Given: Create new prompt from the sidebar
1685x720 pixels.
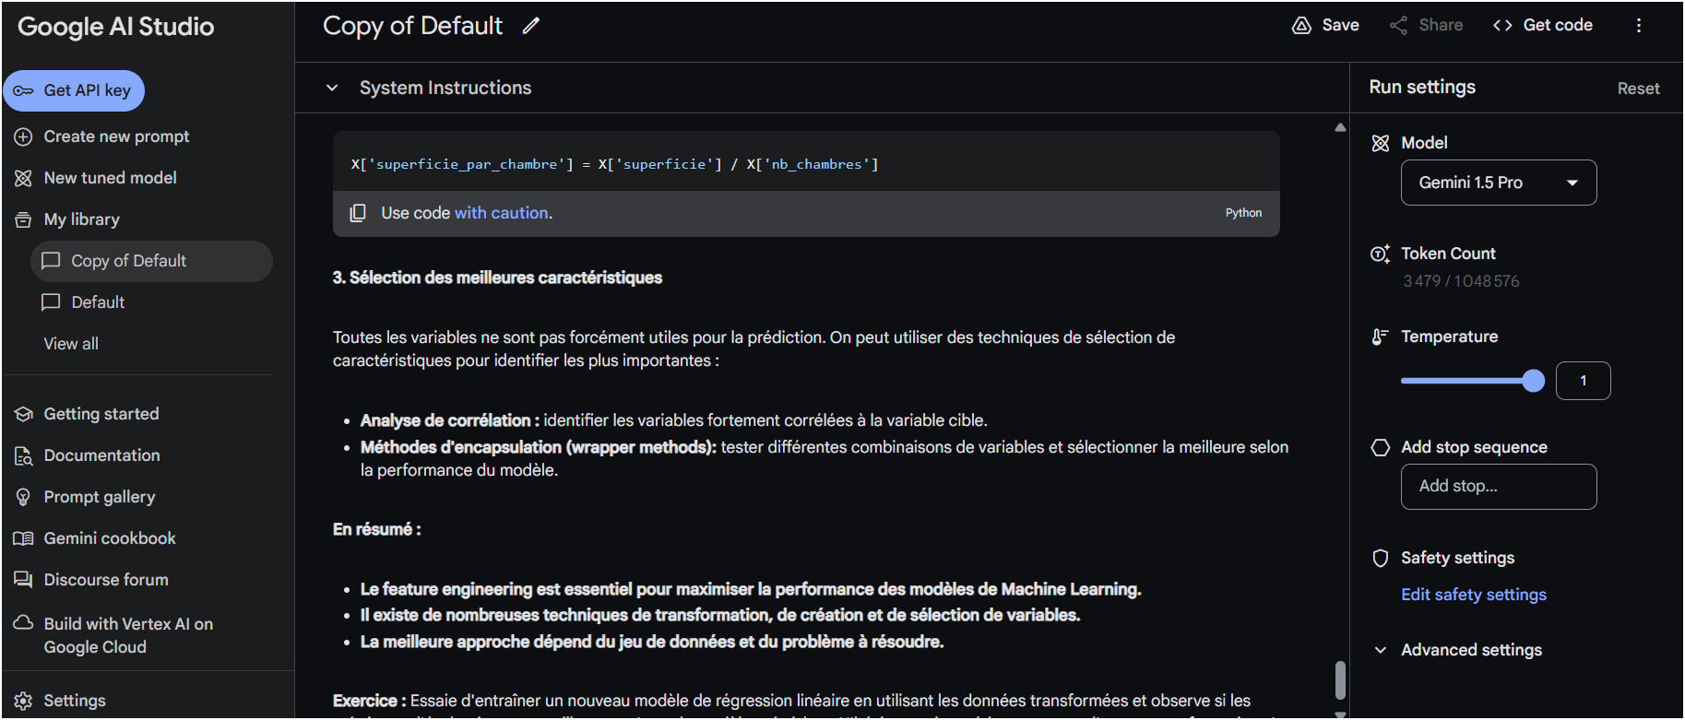Looking at the screenshot, I should tap(116, 136).
